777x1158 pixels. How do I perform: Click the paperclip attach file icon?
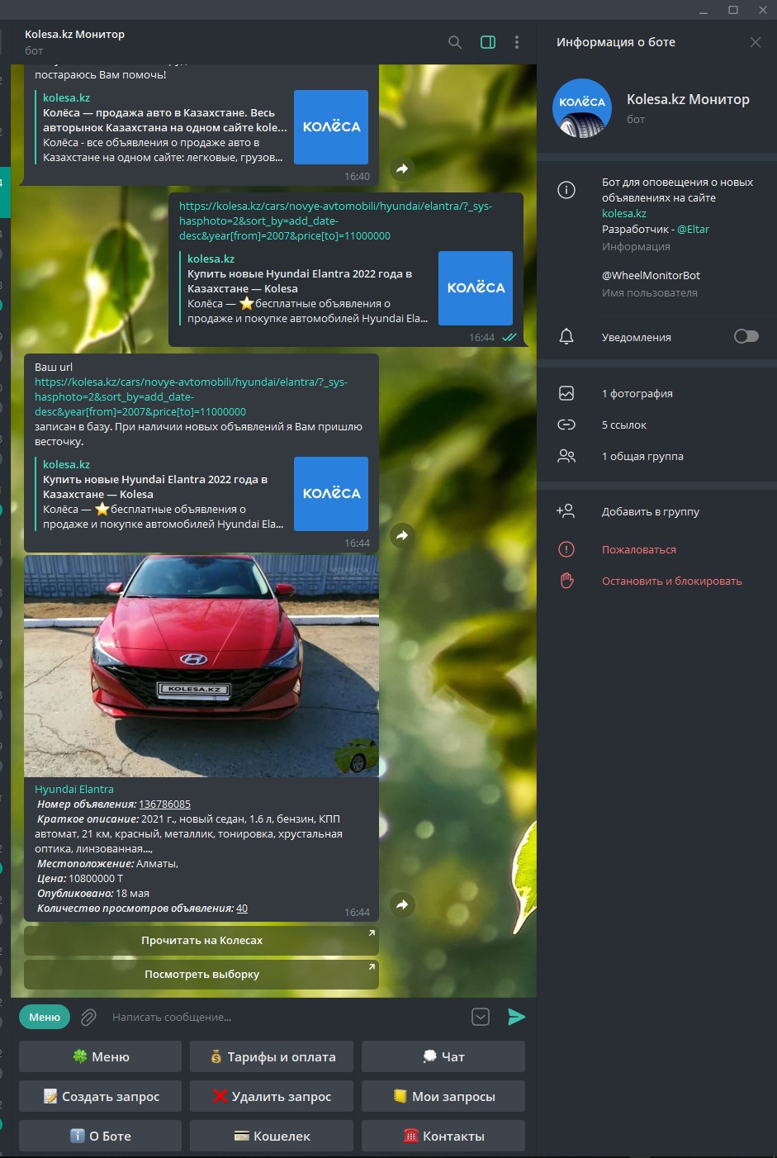[x=88, y=1018]
